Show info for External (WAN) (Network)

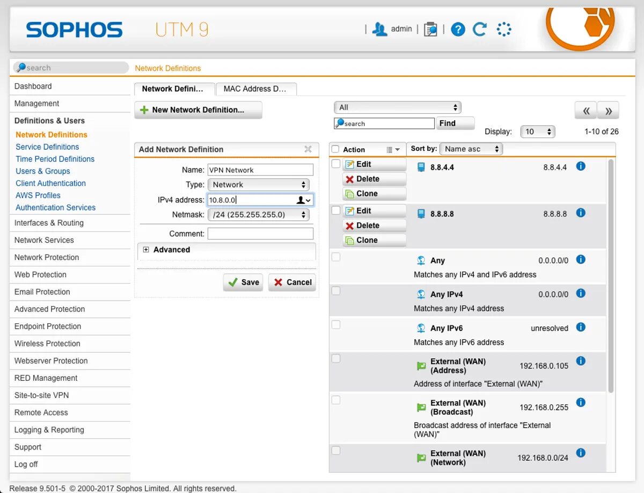coord(580,453)
